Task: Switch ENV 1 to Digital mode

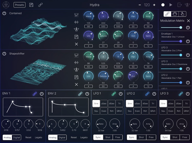Action: click(17, 137)
